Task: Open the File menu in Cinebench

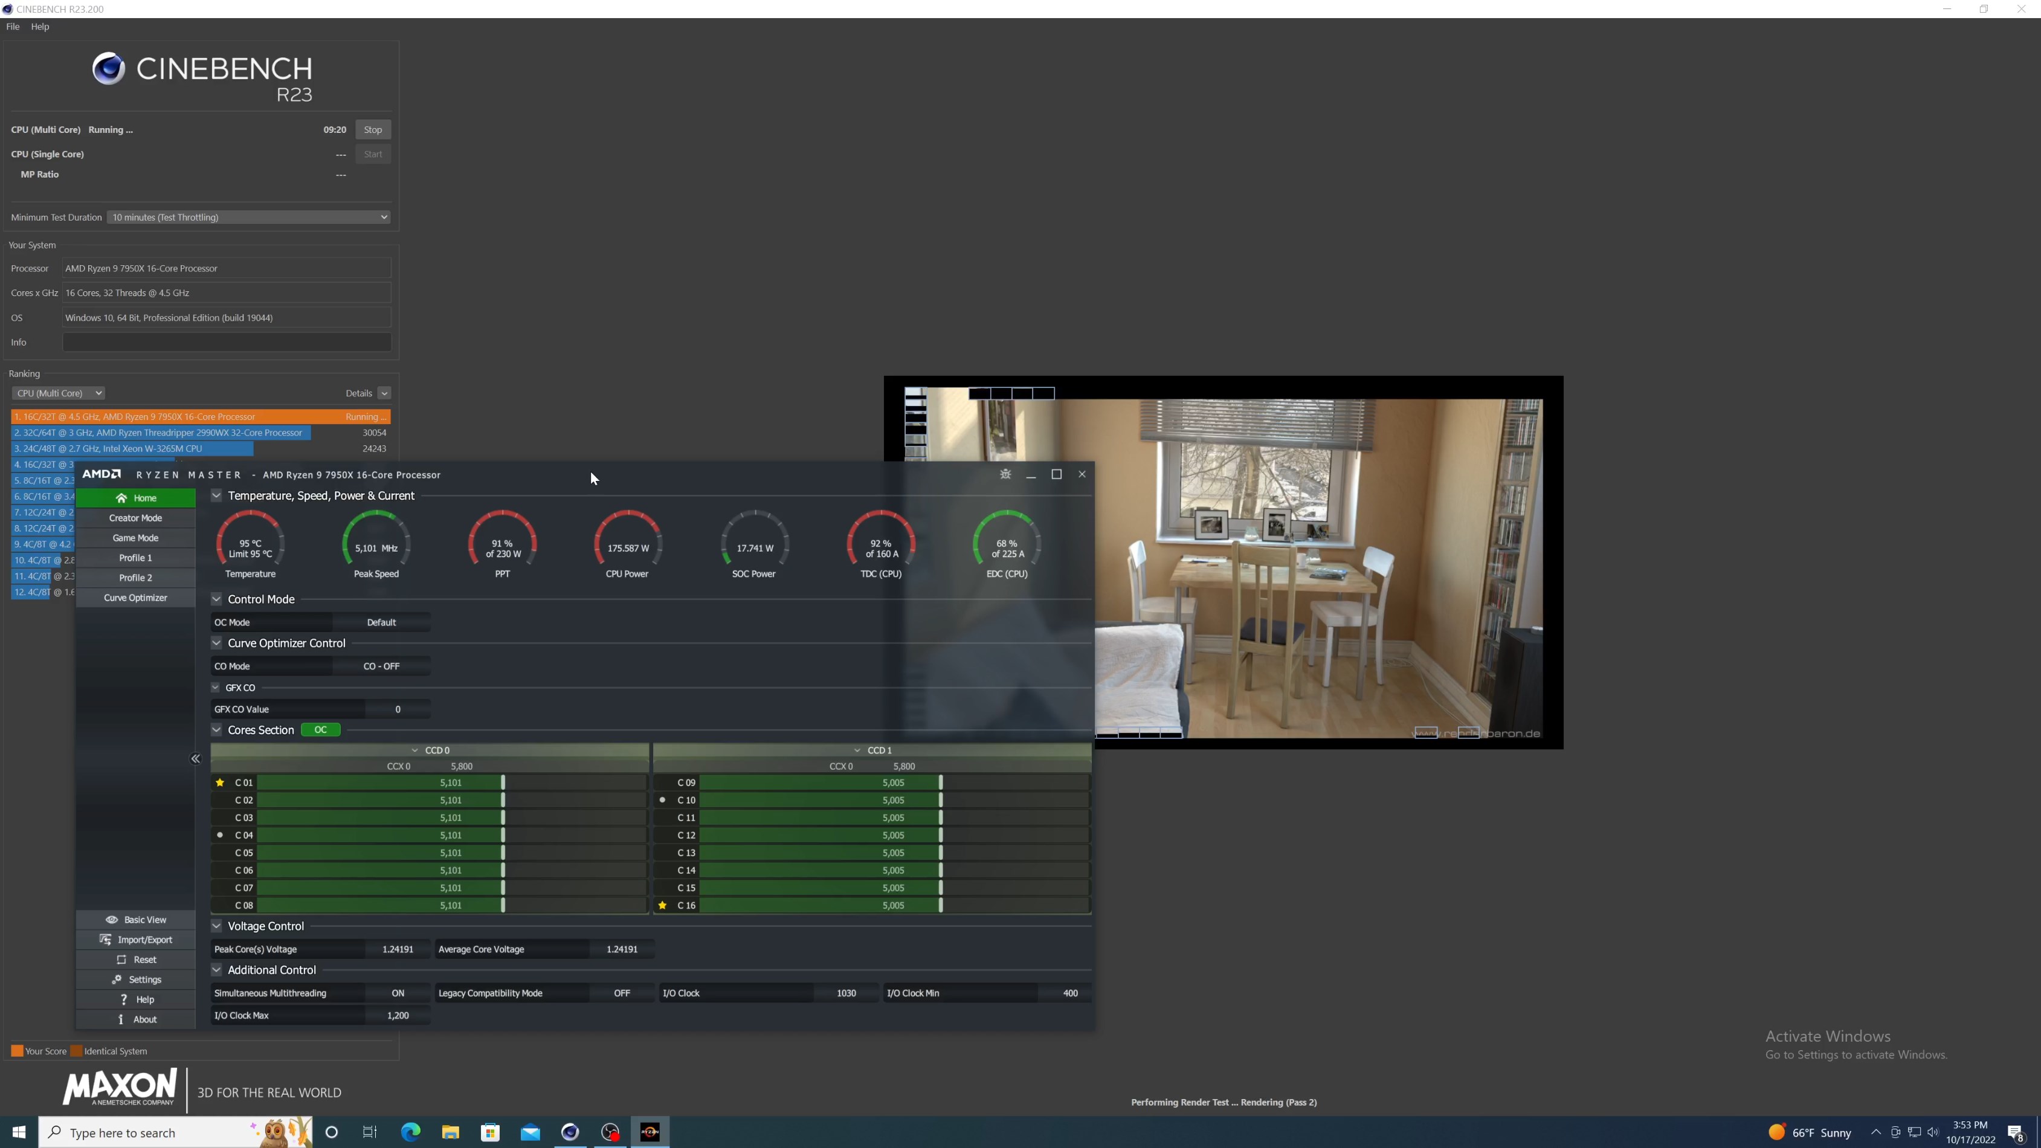Action: pos(13,26)
